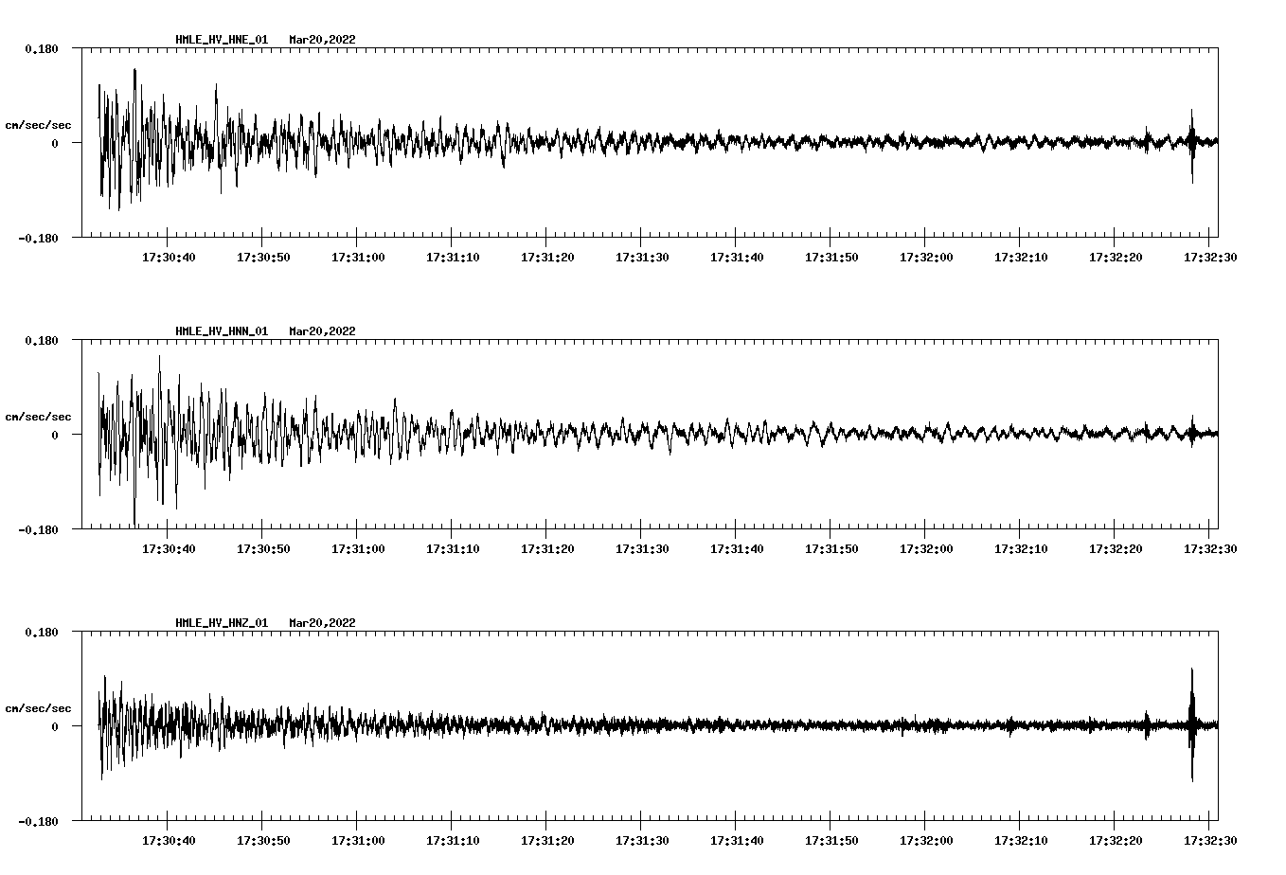
Task: Select 17:31:00 tick label under HNN plot
Action: click(358, 548)
